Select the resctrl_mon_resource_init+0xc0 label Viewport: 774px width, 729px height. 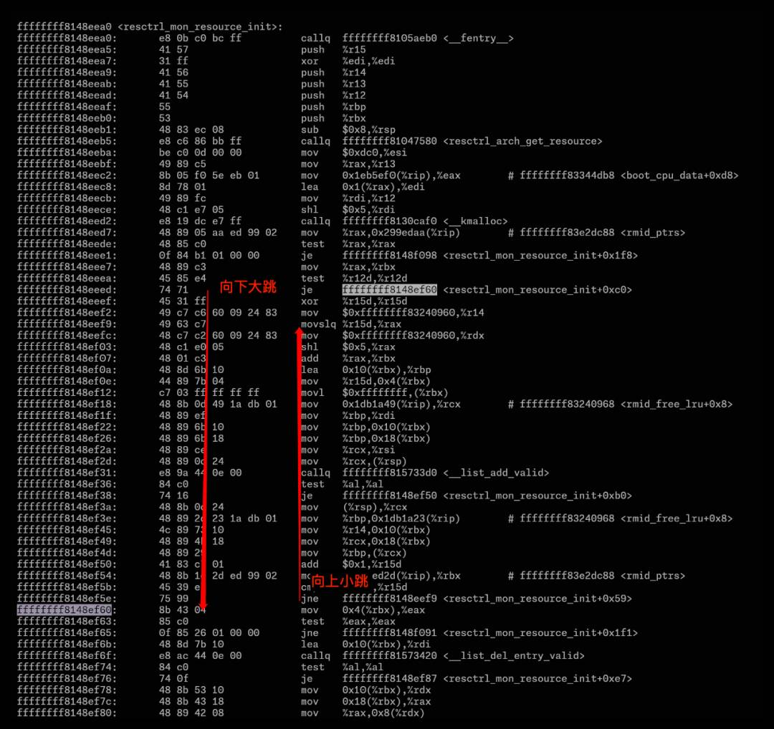coord(537,289)
